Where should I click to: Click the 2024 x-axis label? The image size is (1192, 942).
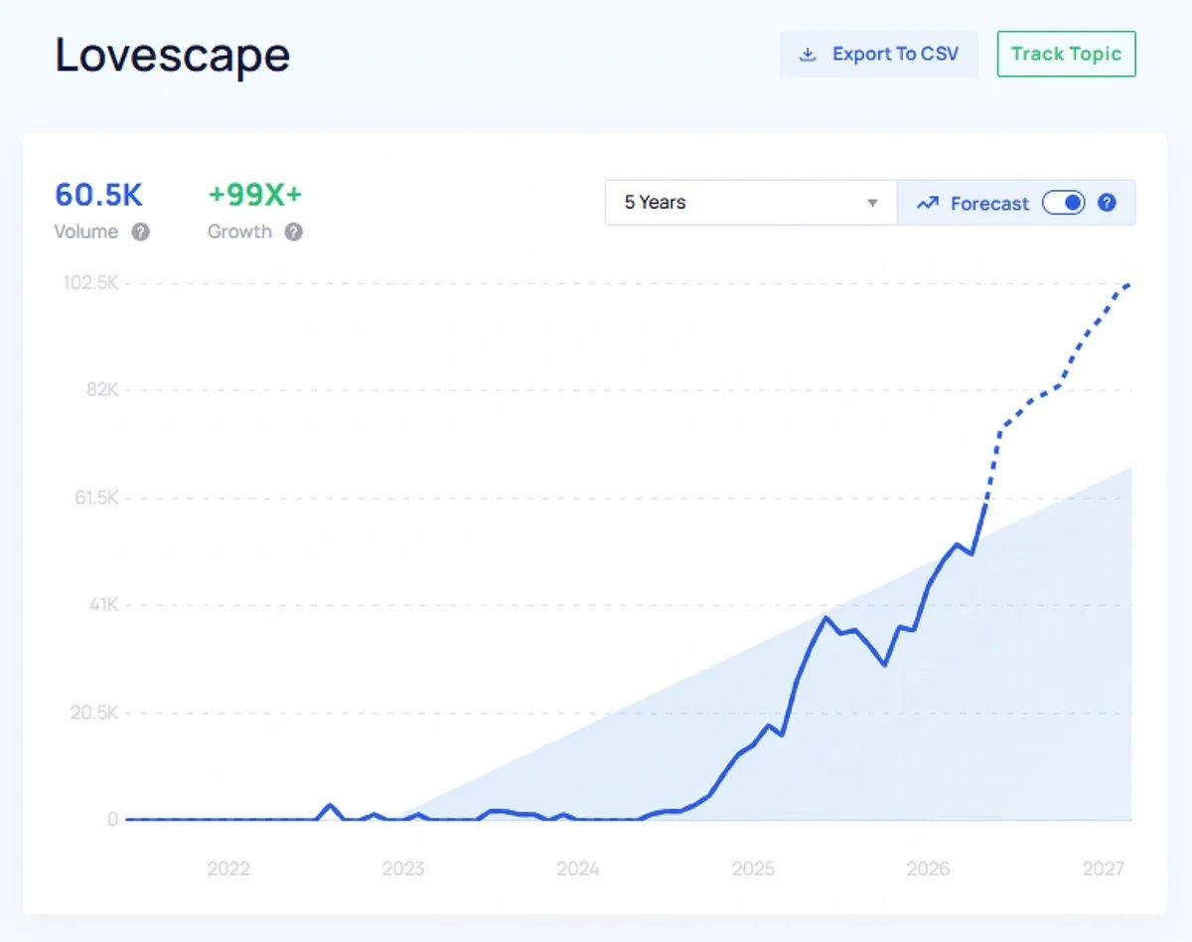pos(578,868)
